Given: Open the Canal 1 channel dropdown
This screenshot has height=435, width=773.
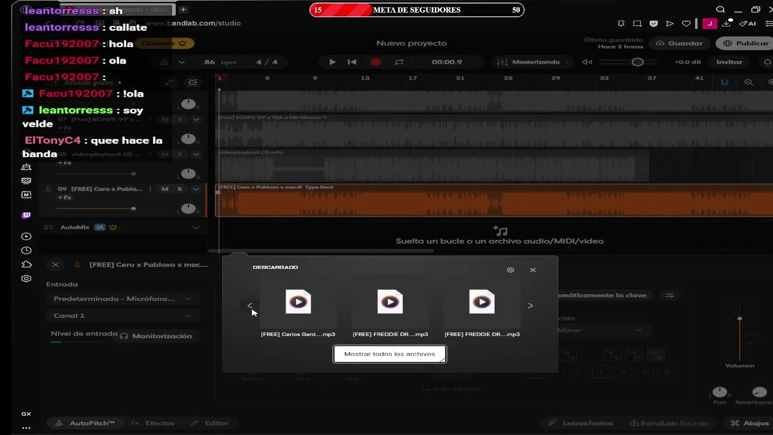Looking at the screenshot, I should coord(121,315).
